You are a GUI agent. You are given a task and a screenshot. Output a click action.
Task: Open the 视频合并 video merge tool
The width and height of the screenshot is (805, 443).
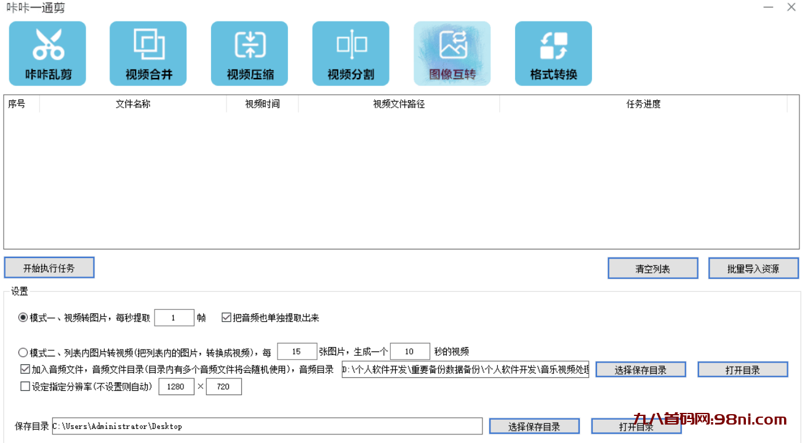[x=148, y=53]
